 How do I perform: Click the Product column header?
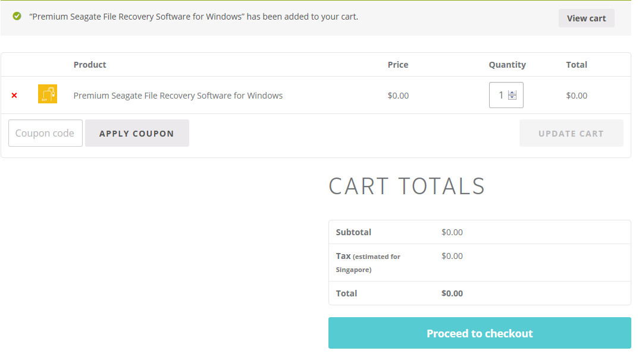point(90,65)
